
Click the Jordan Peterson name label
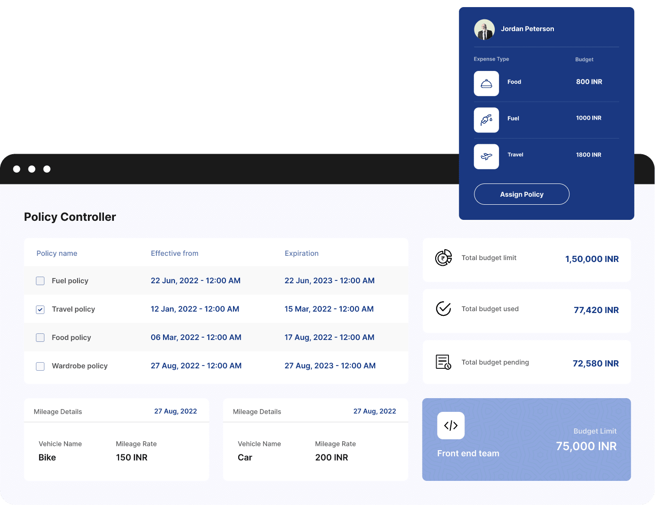(x=527, y=29)
